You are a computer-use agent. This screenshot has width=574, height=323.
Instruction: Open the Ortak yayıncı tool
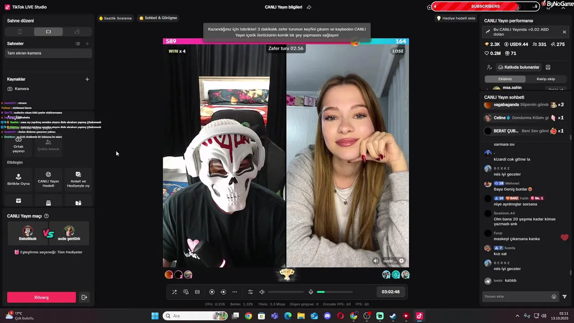[18, 144]
